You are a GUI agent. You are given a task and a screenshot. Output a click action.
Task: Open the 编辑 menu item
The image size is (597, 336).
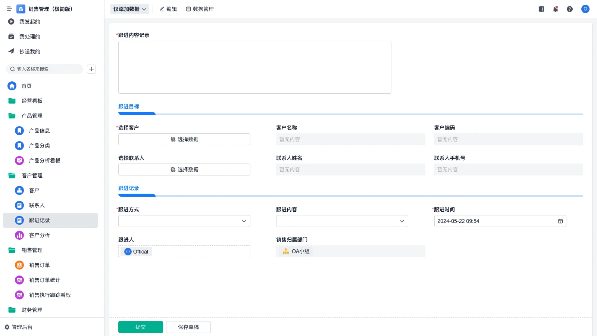point(168,9)
